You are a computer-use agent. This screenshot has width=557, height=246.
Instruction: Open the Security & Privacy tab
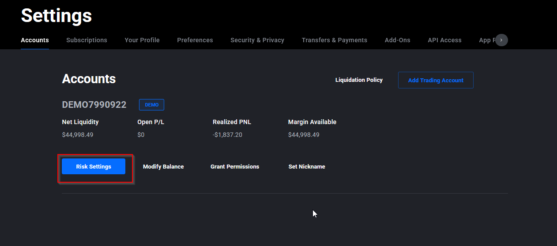pyautogui.click(x=257, y=40)
